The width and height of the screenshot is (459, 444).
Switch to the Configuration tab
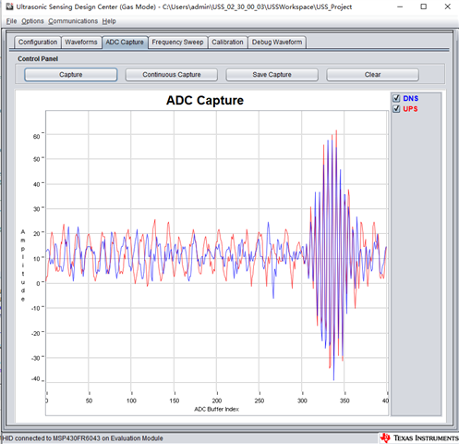[x=38, y=43]
